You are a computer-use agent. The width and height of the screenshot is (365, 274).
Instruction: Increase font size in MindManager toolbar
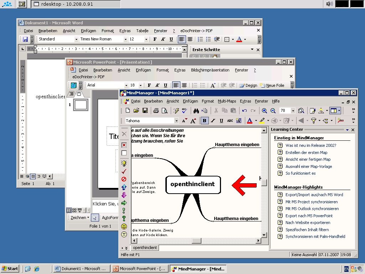coord(193,121)
